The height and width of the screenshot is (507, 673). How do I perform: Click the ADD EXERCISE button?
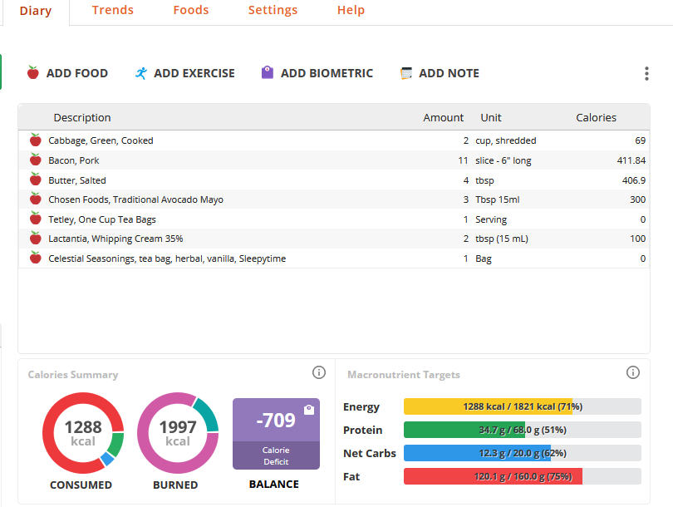click(x=185, y=73)
